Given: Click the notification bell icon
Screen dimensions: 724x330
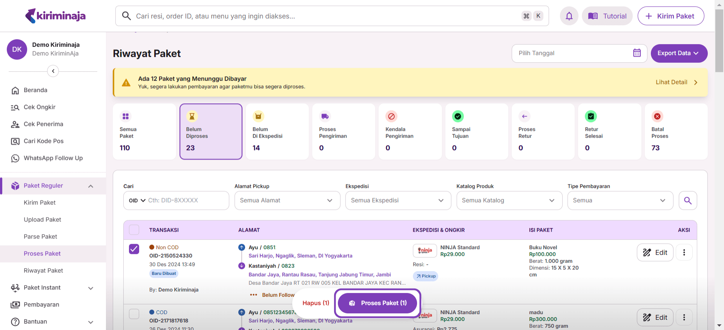Looking at the screenshot, I should click(569, 16).
